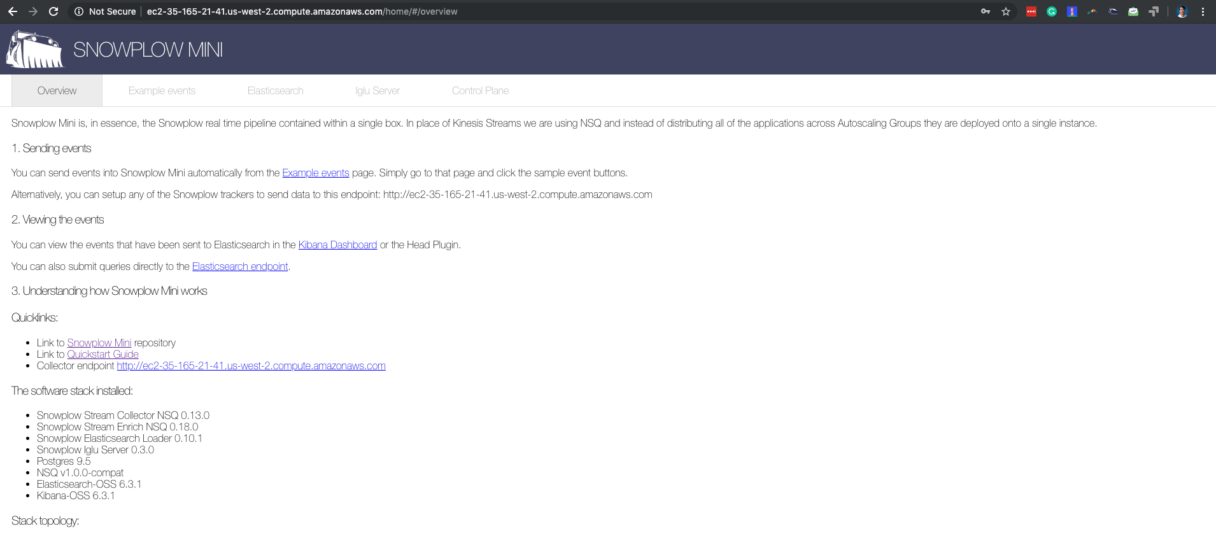
Task: Open the Not Secure site info icon
Action: click(x=79, y=11)
